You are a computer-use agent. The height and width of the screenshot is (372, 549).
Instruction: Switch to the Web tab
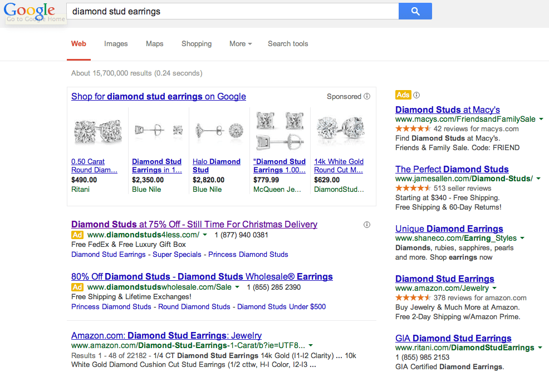[x=79, y=44]
